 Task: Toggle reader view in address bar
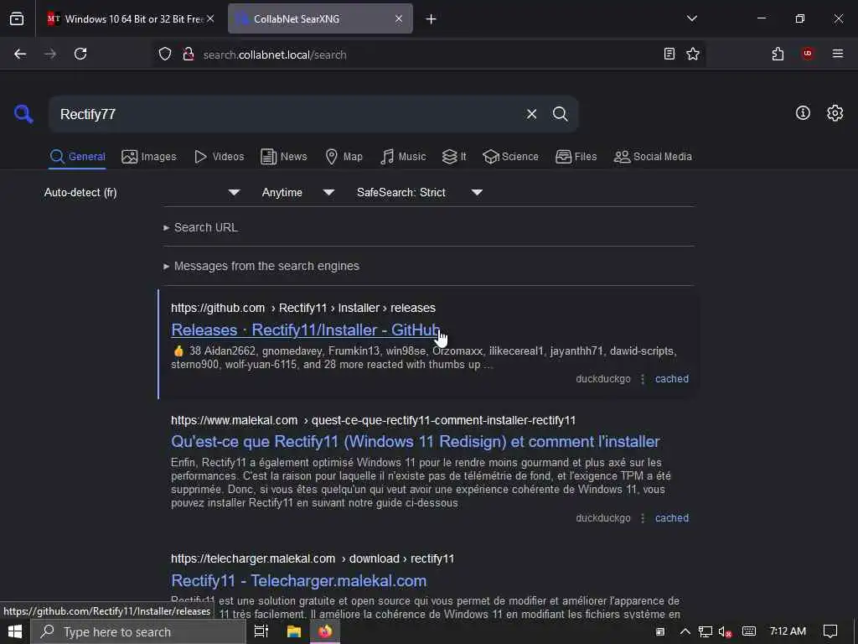669,54
